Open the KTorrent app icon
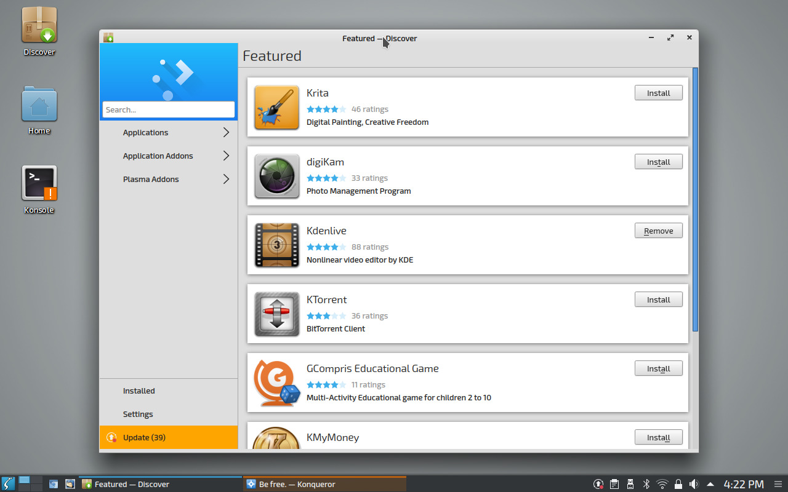This screenshot has height=492, width=788. point(276,314)
